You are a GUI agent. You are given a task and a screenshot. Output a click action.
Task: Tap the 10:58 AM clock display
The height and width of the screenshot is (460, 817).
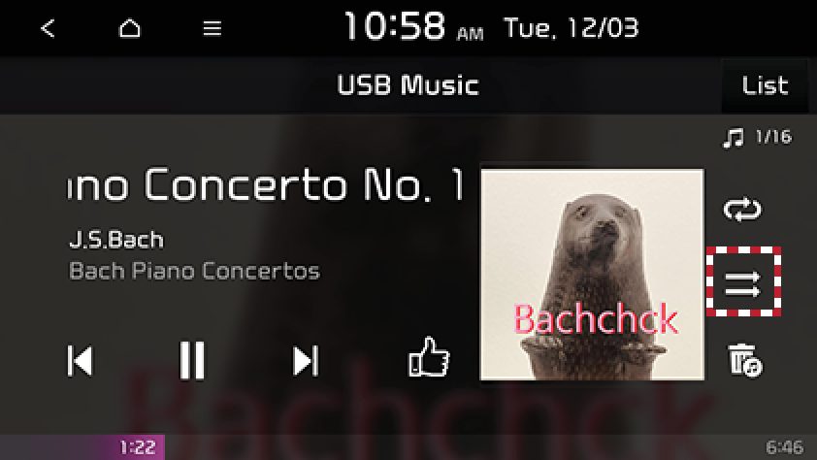click(413, 26)
